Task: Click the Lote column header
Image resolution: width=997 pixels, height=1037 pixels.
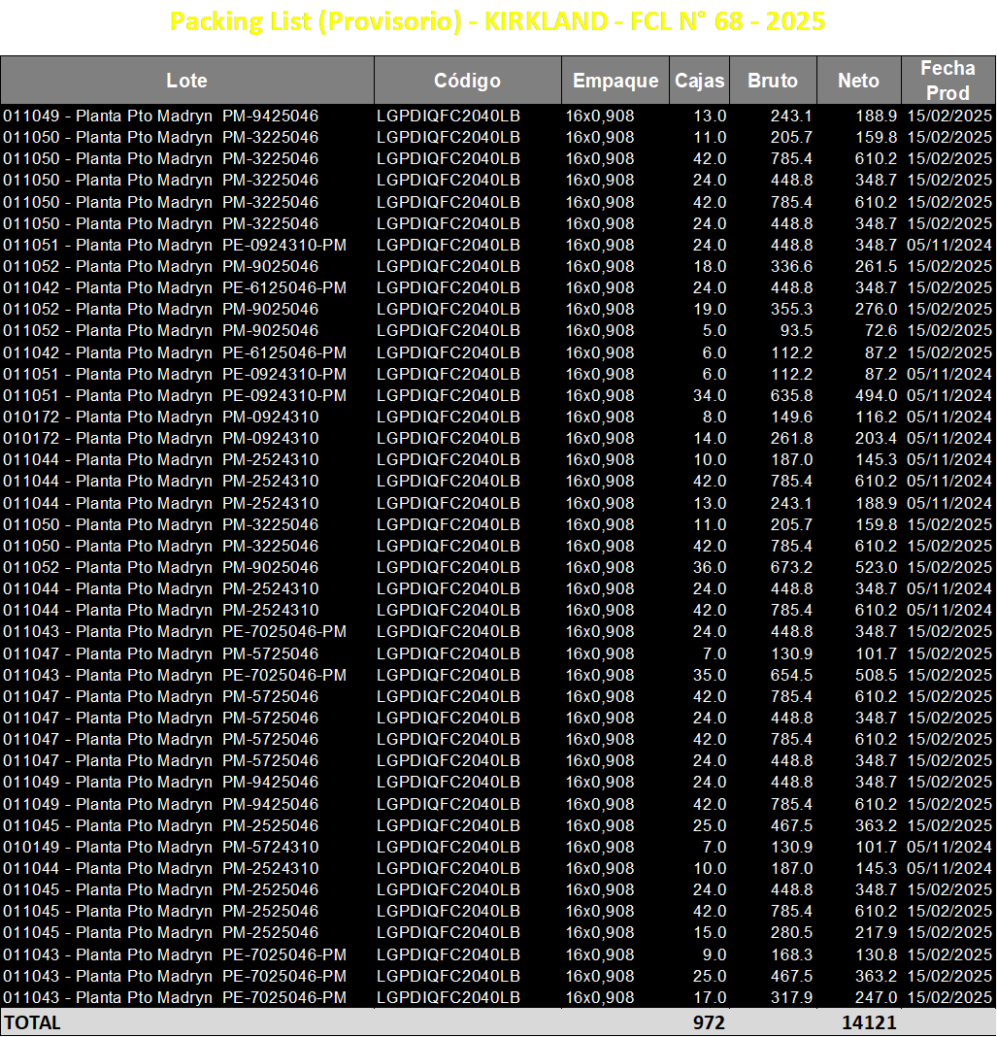Action: click(x=187, y=81)
